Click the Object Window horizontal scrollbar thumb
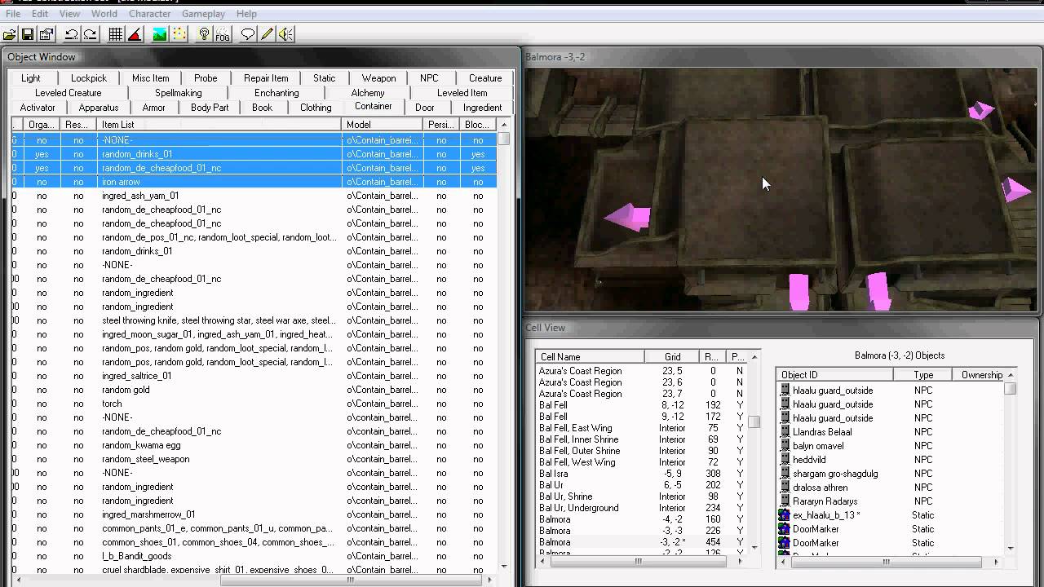1044x587 pixels. [351, 580]
